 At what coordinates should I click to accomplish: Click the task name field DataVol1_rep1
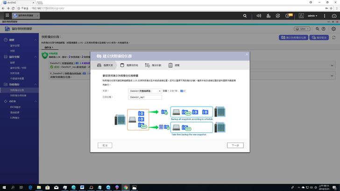[145, 97]
